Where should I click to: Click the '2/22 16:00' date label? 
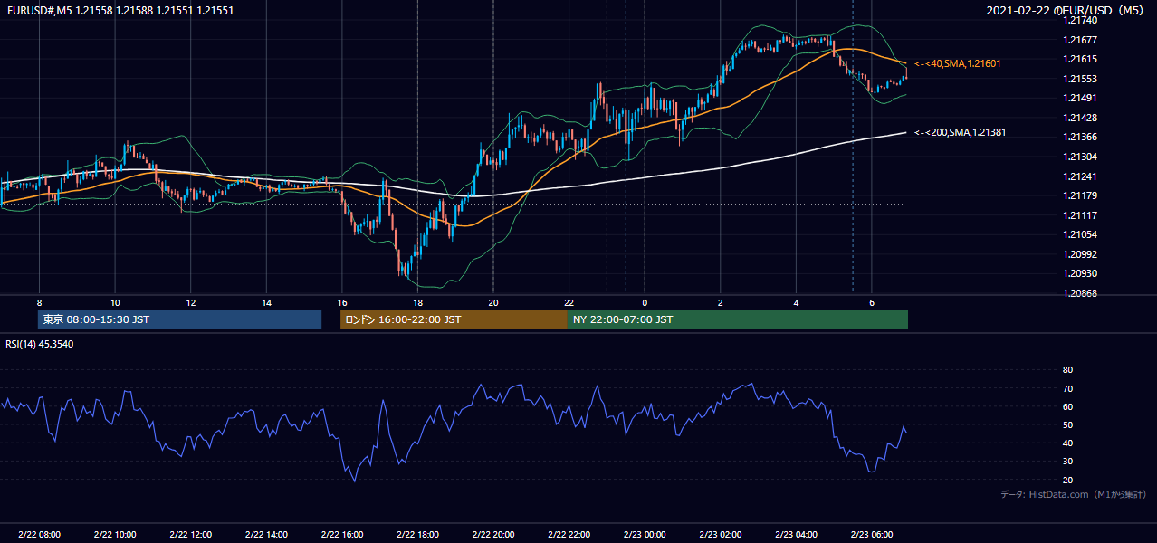pyautogui.click(x=341, y=534)
